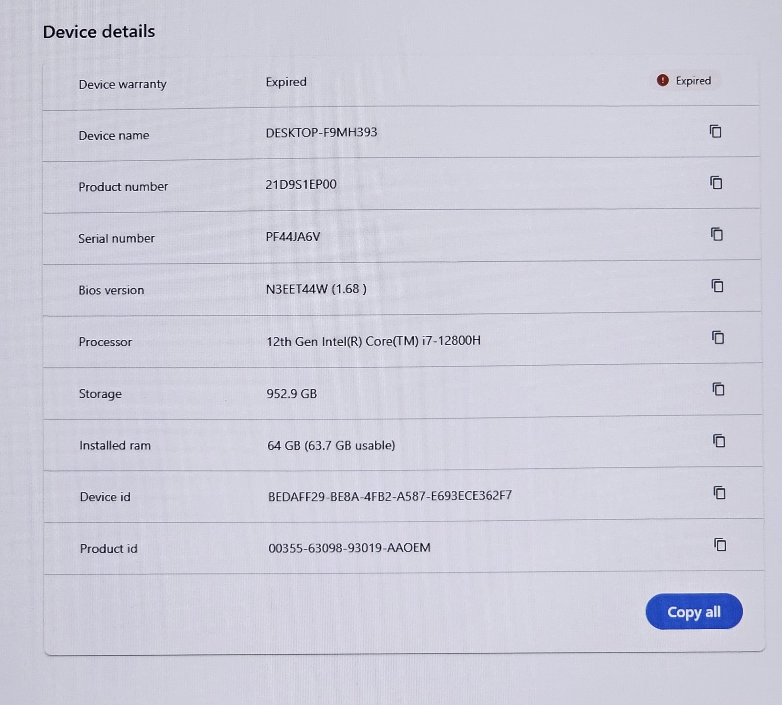
Task: Click the Device details heading
Action: pos(99,32)
